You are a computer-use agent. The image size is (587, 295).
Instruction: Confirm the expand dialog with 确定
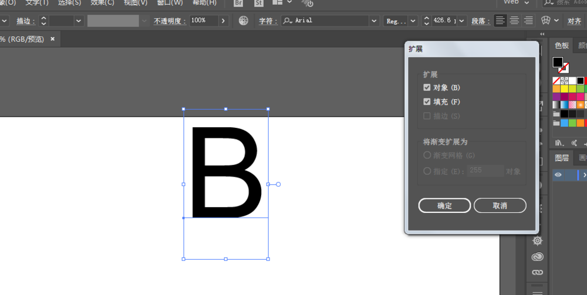pyautogui.click(x=444, y=206)
